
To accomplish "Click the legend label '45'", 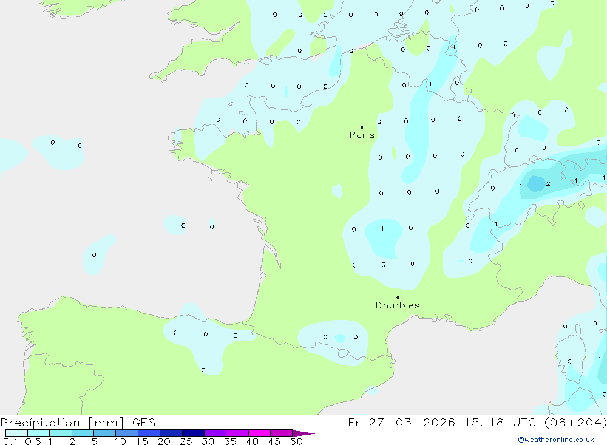I will (x=274, y=441).
